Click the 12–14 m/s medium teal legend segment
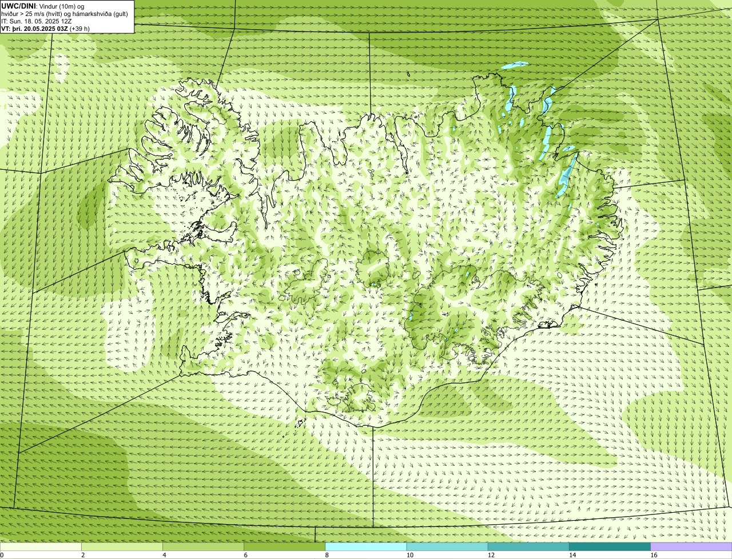732x559 pixels. 528,547
